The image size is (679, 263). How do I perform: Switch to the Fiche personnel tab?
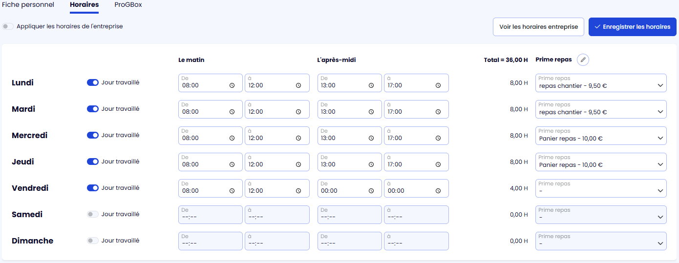click(x=28, y=5)
